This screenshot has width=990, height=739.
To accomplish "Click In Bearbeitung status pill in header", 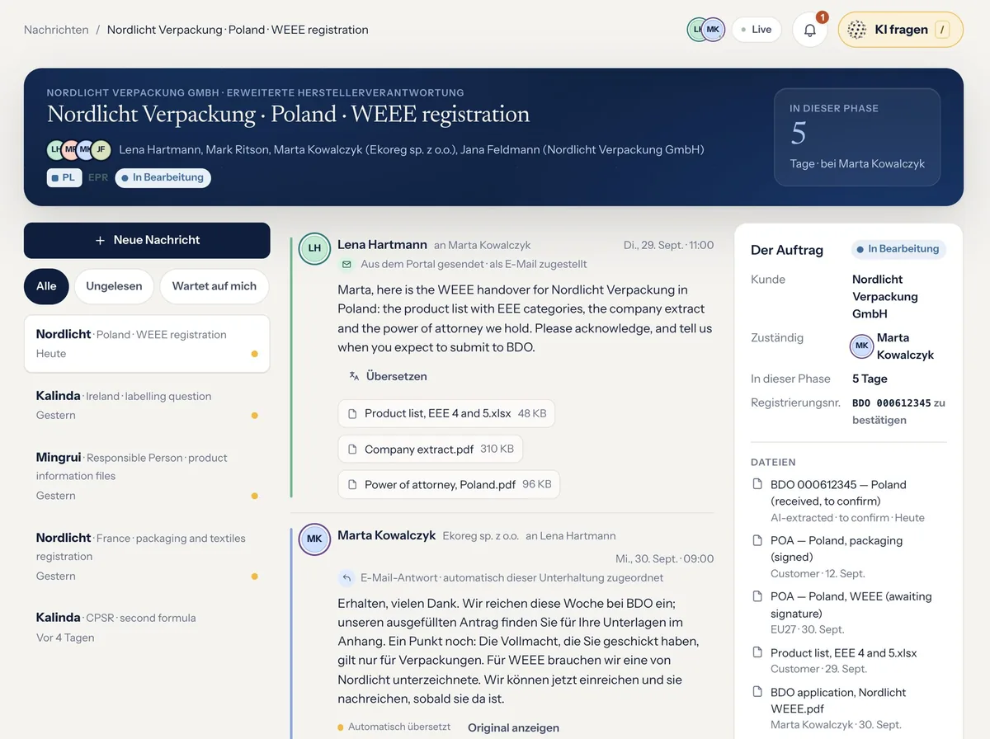I will click(x=163, y=177).
